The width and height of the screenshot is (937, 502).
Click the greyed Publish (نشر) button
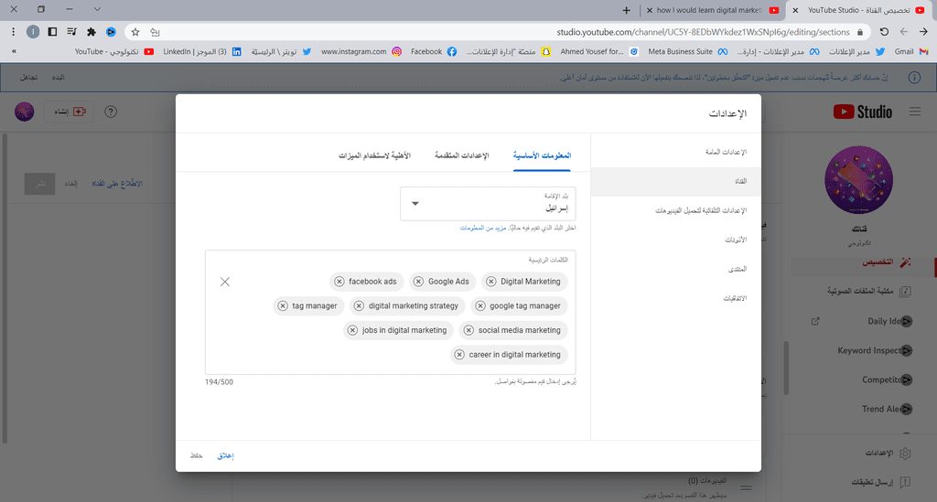pyautogui.click(x=40, y=184)
